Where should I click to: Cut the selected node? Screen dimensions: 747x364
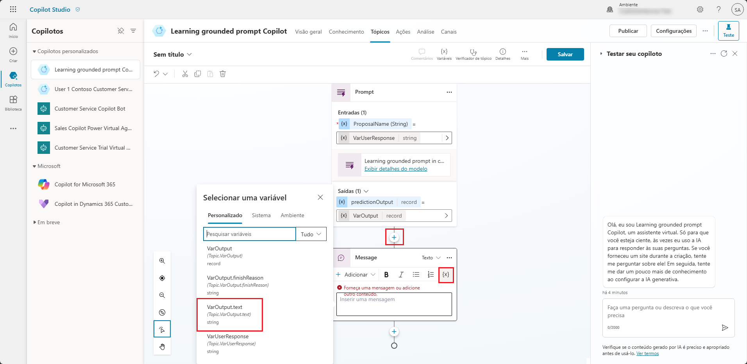(185, 74)
